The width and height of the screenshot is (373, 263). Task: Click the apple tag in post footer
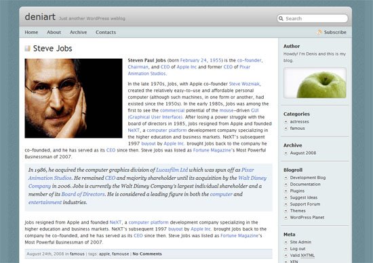point(104,254)
